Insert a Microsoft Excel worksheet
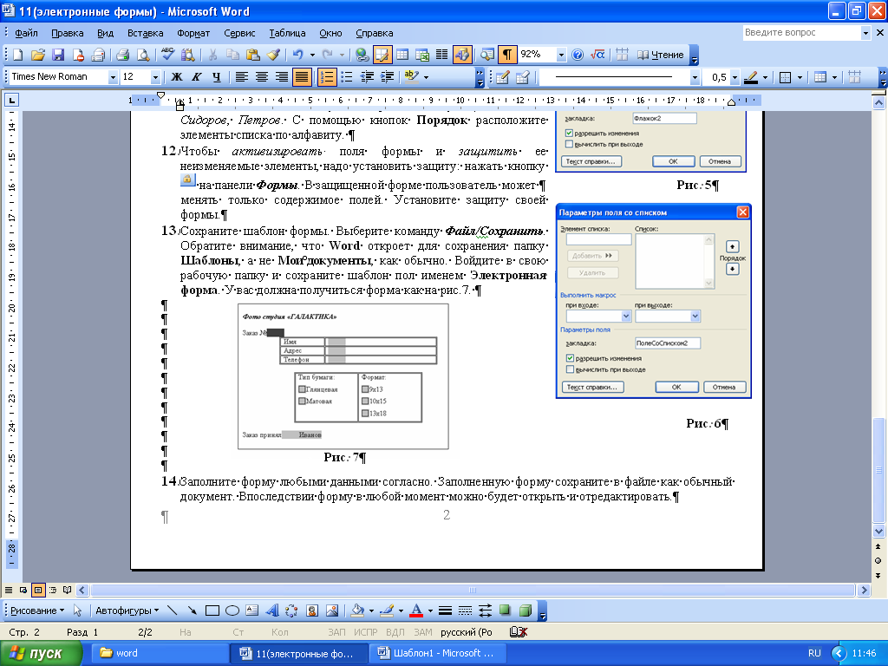The height and width of the screenshot is (666, 888). pos(422,55)
